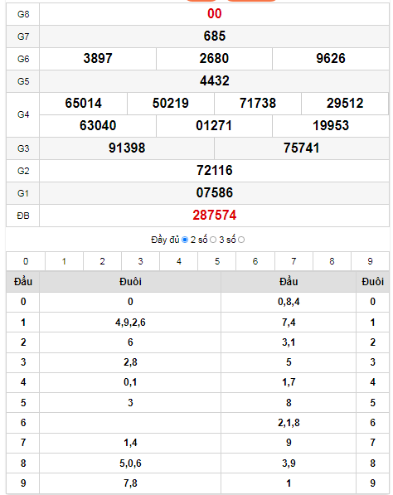Click the G7 number 685

(215, 36)
